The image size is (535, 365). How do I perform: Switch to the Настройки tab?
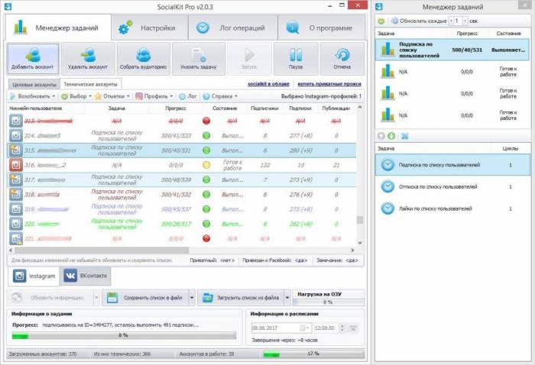point(149,28)
